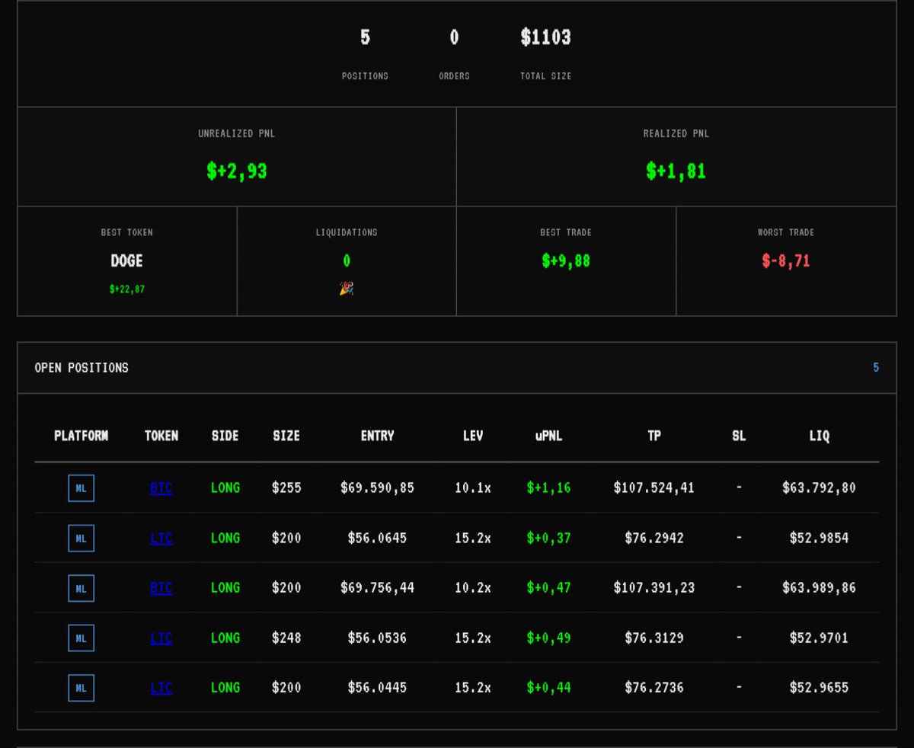Click the $248 position size

coord(286,638)
